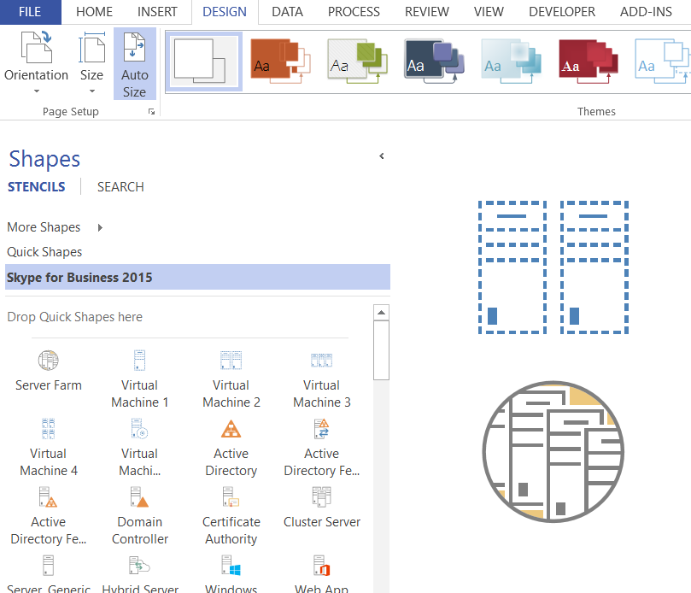Select the Windows server shape
Screen dimensions: 691x593
(231, 573)
